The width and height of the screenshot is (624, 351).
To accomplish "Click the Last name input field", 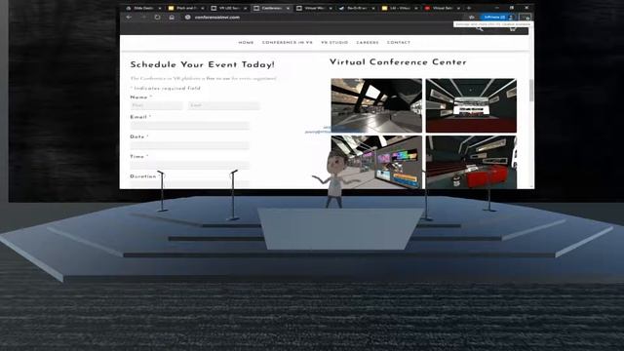I will tap(224, 105).
